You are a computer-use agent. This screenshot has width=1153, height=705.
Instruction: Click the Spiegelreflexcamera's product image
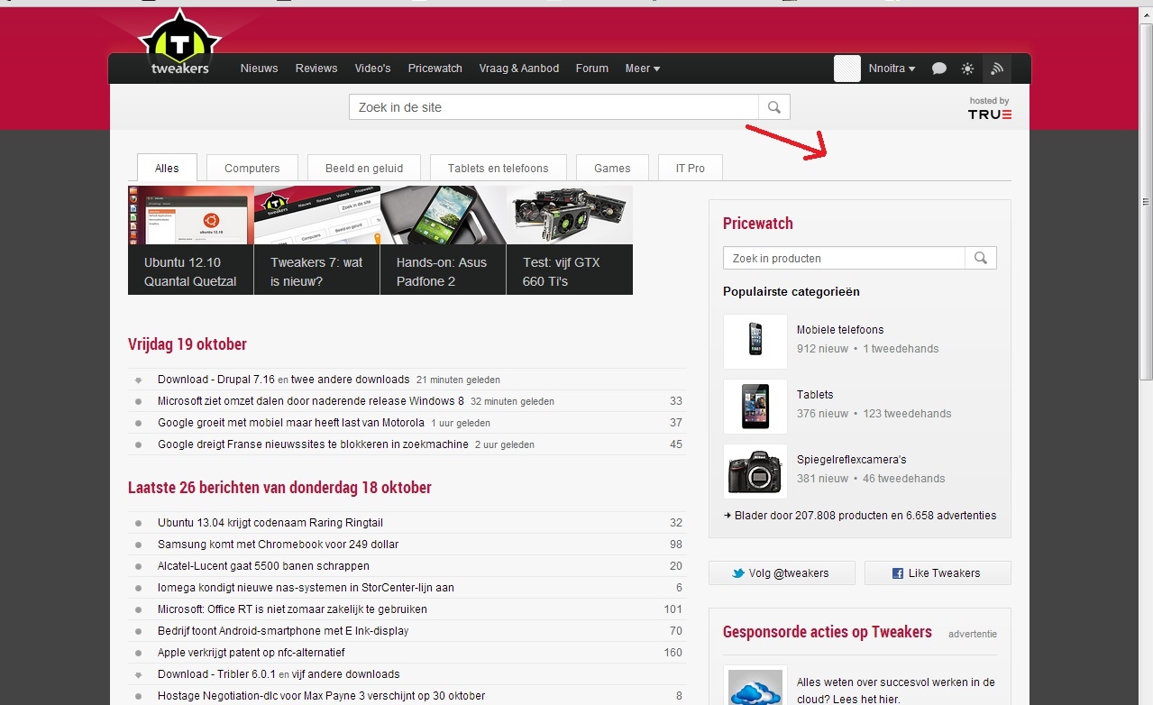click(x=755, y=472)
